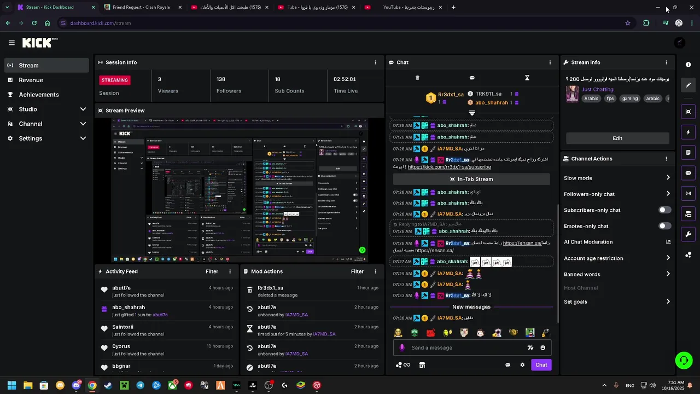Click channel points infinity icon
Screen dimensions: 700x394
(x=403, y=365)
